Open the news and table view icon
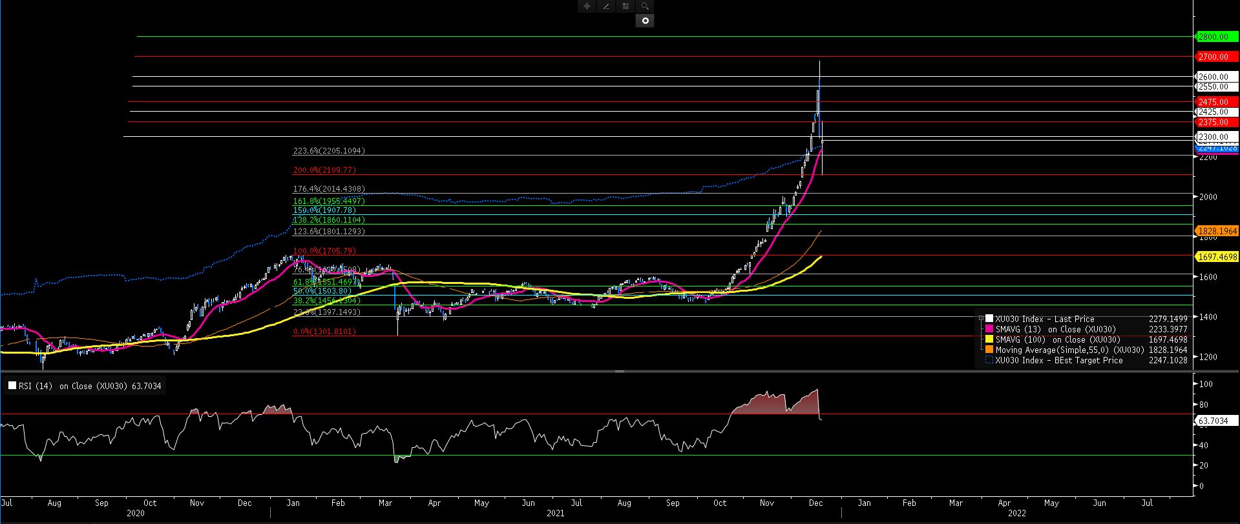The height and width of the screenshot is (524, 1240). click(625, 6)
